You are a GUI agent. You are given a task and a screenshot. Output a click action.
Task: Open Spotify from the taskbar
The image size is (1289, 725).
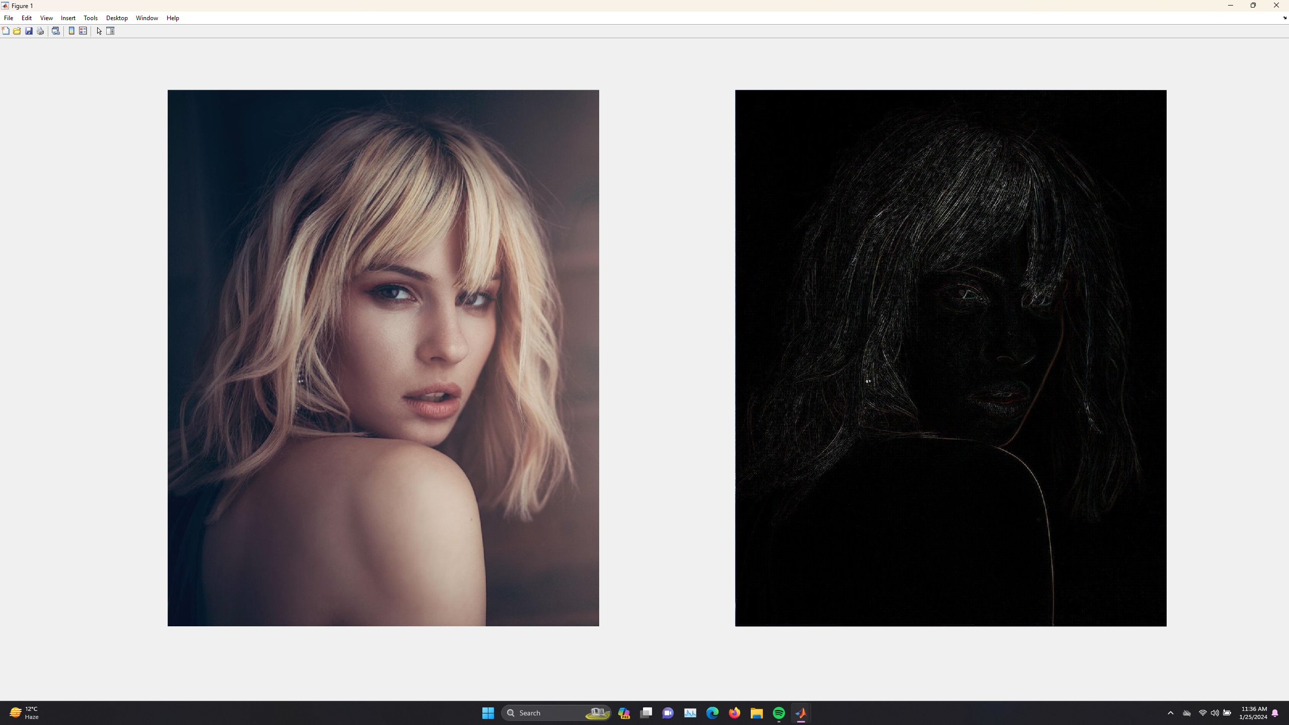[x=778, y=713]
